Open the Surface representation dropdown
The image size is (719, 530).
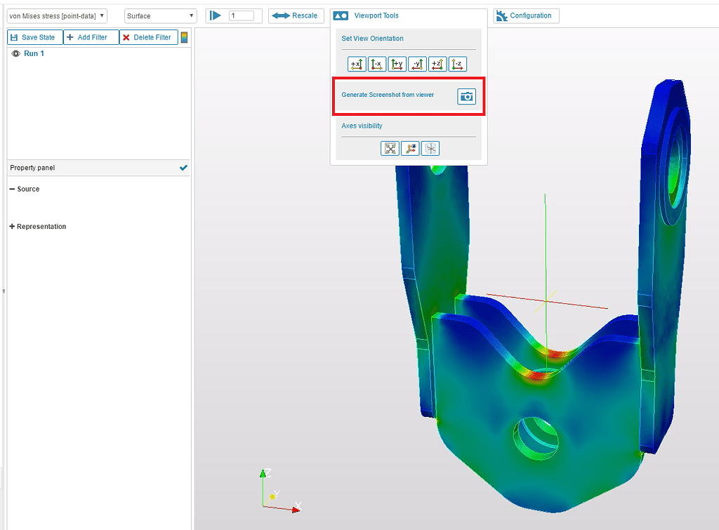(x=159, y=15)
